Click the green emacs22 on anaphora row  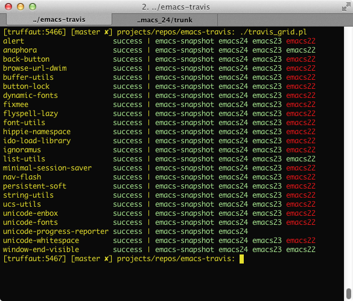coord(301,50)
